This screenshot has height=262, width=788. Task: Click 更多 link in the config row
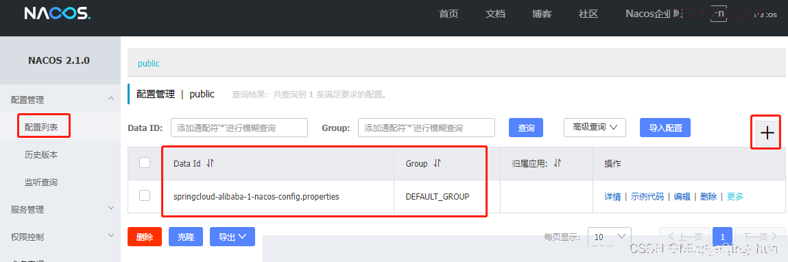click(735, 197)
